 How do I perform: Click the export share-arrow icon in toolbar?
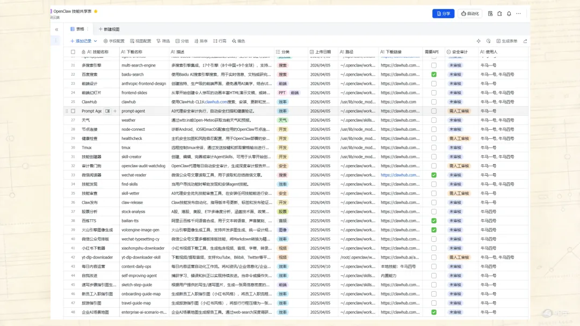pyautogui.click(x=525, y=41)
